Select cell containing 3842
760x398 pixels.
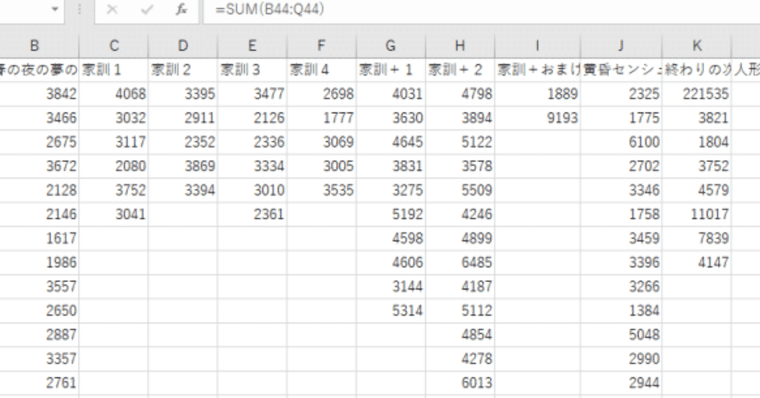pos(39,94)
